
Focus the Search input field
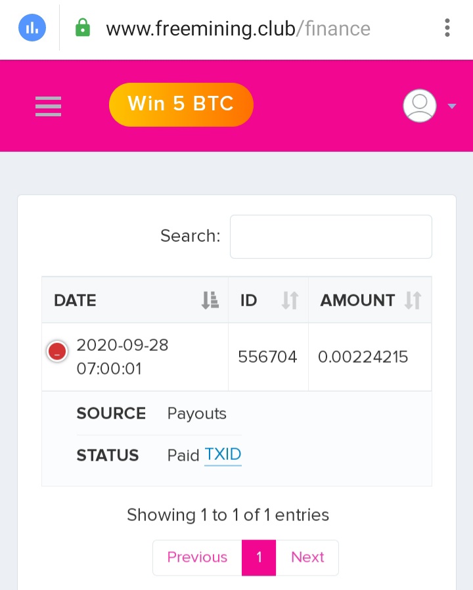click(330, 237)
